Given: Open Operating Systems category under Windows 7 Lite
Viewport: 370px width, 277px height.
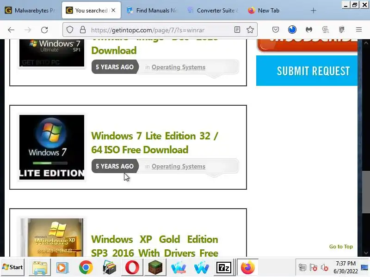Looking at the screenshot, I should (179, 167).
